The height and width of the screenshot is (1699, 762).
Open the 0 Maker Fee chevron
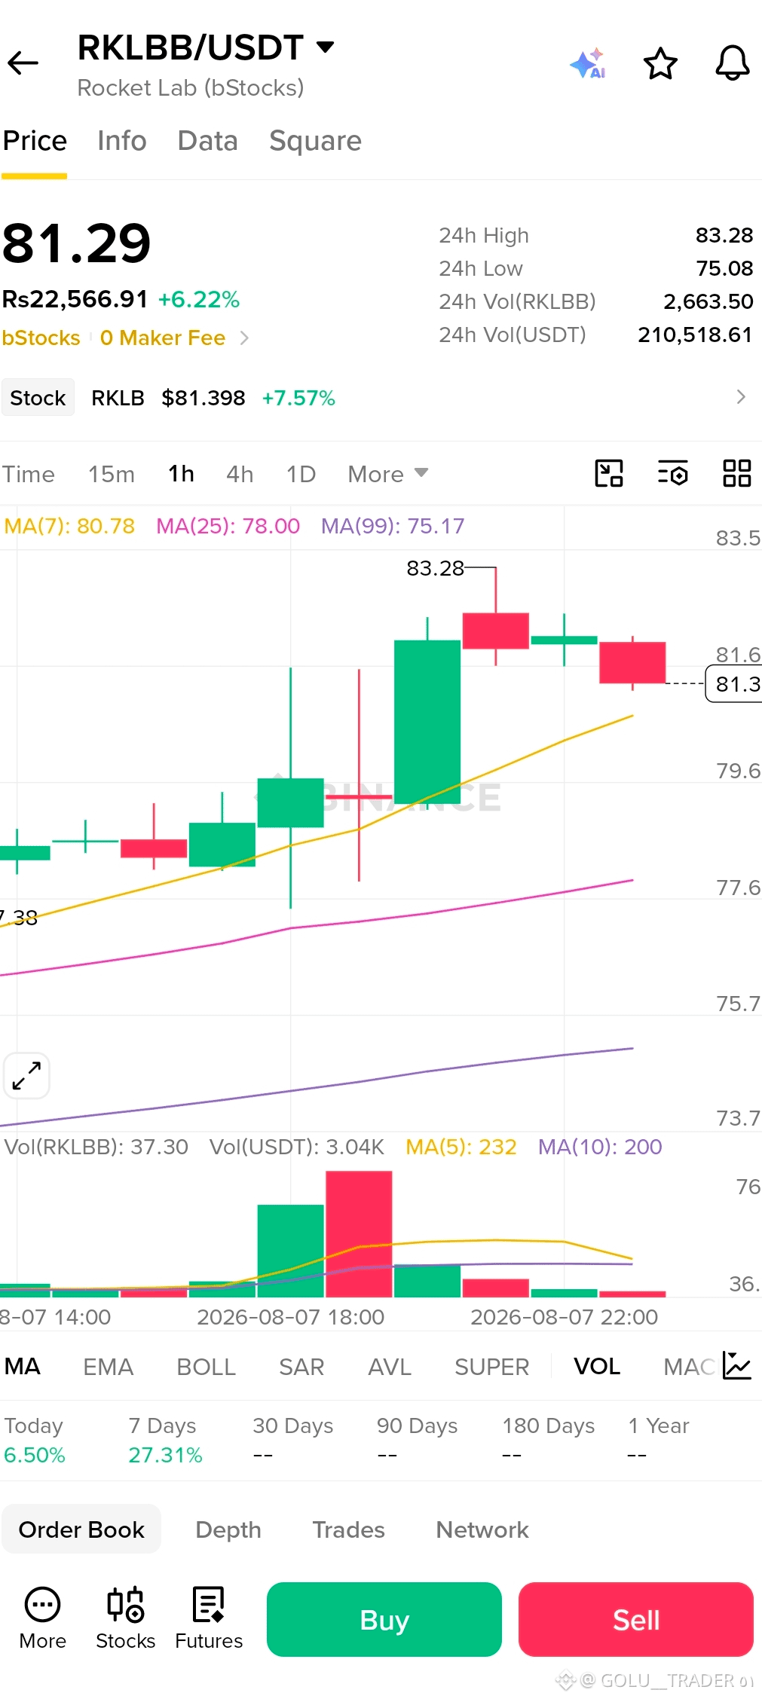[x=244, y=338]
